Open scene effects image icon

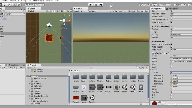coord(61,11)
